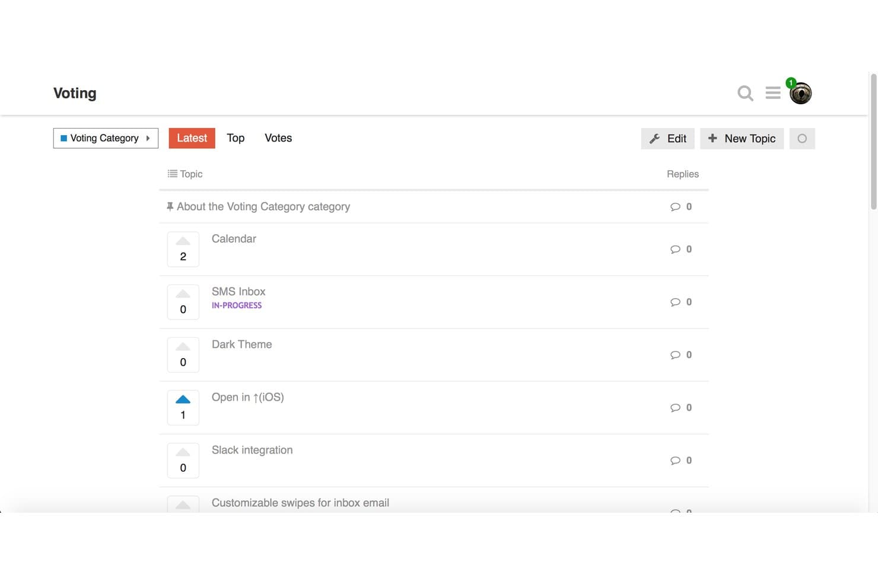Image resolution: width=878 pixels, height=585 pixels.
Task: Sort by the Replies column header
Action: pos(683,174)
